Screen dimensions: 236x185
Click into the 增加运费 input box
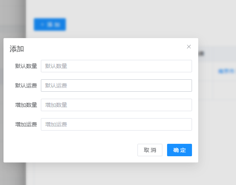point(116,124)
